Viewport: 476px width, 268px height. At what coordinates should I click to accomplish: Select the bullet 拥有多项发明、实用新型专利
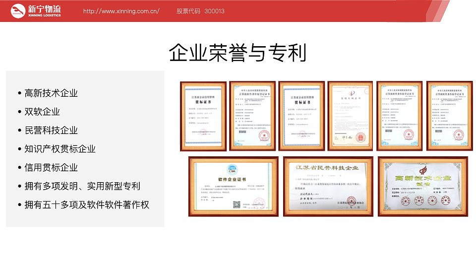pyautogui.click(x=82, y=186)
